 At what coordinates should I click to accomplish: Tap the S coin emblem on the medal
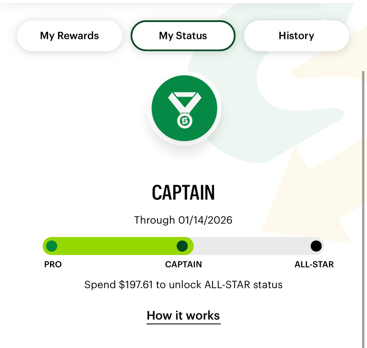185,121
